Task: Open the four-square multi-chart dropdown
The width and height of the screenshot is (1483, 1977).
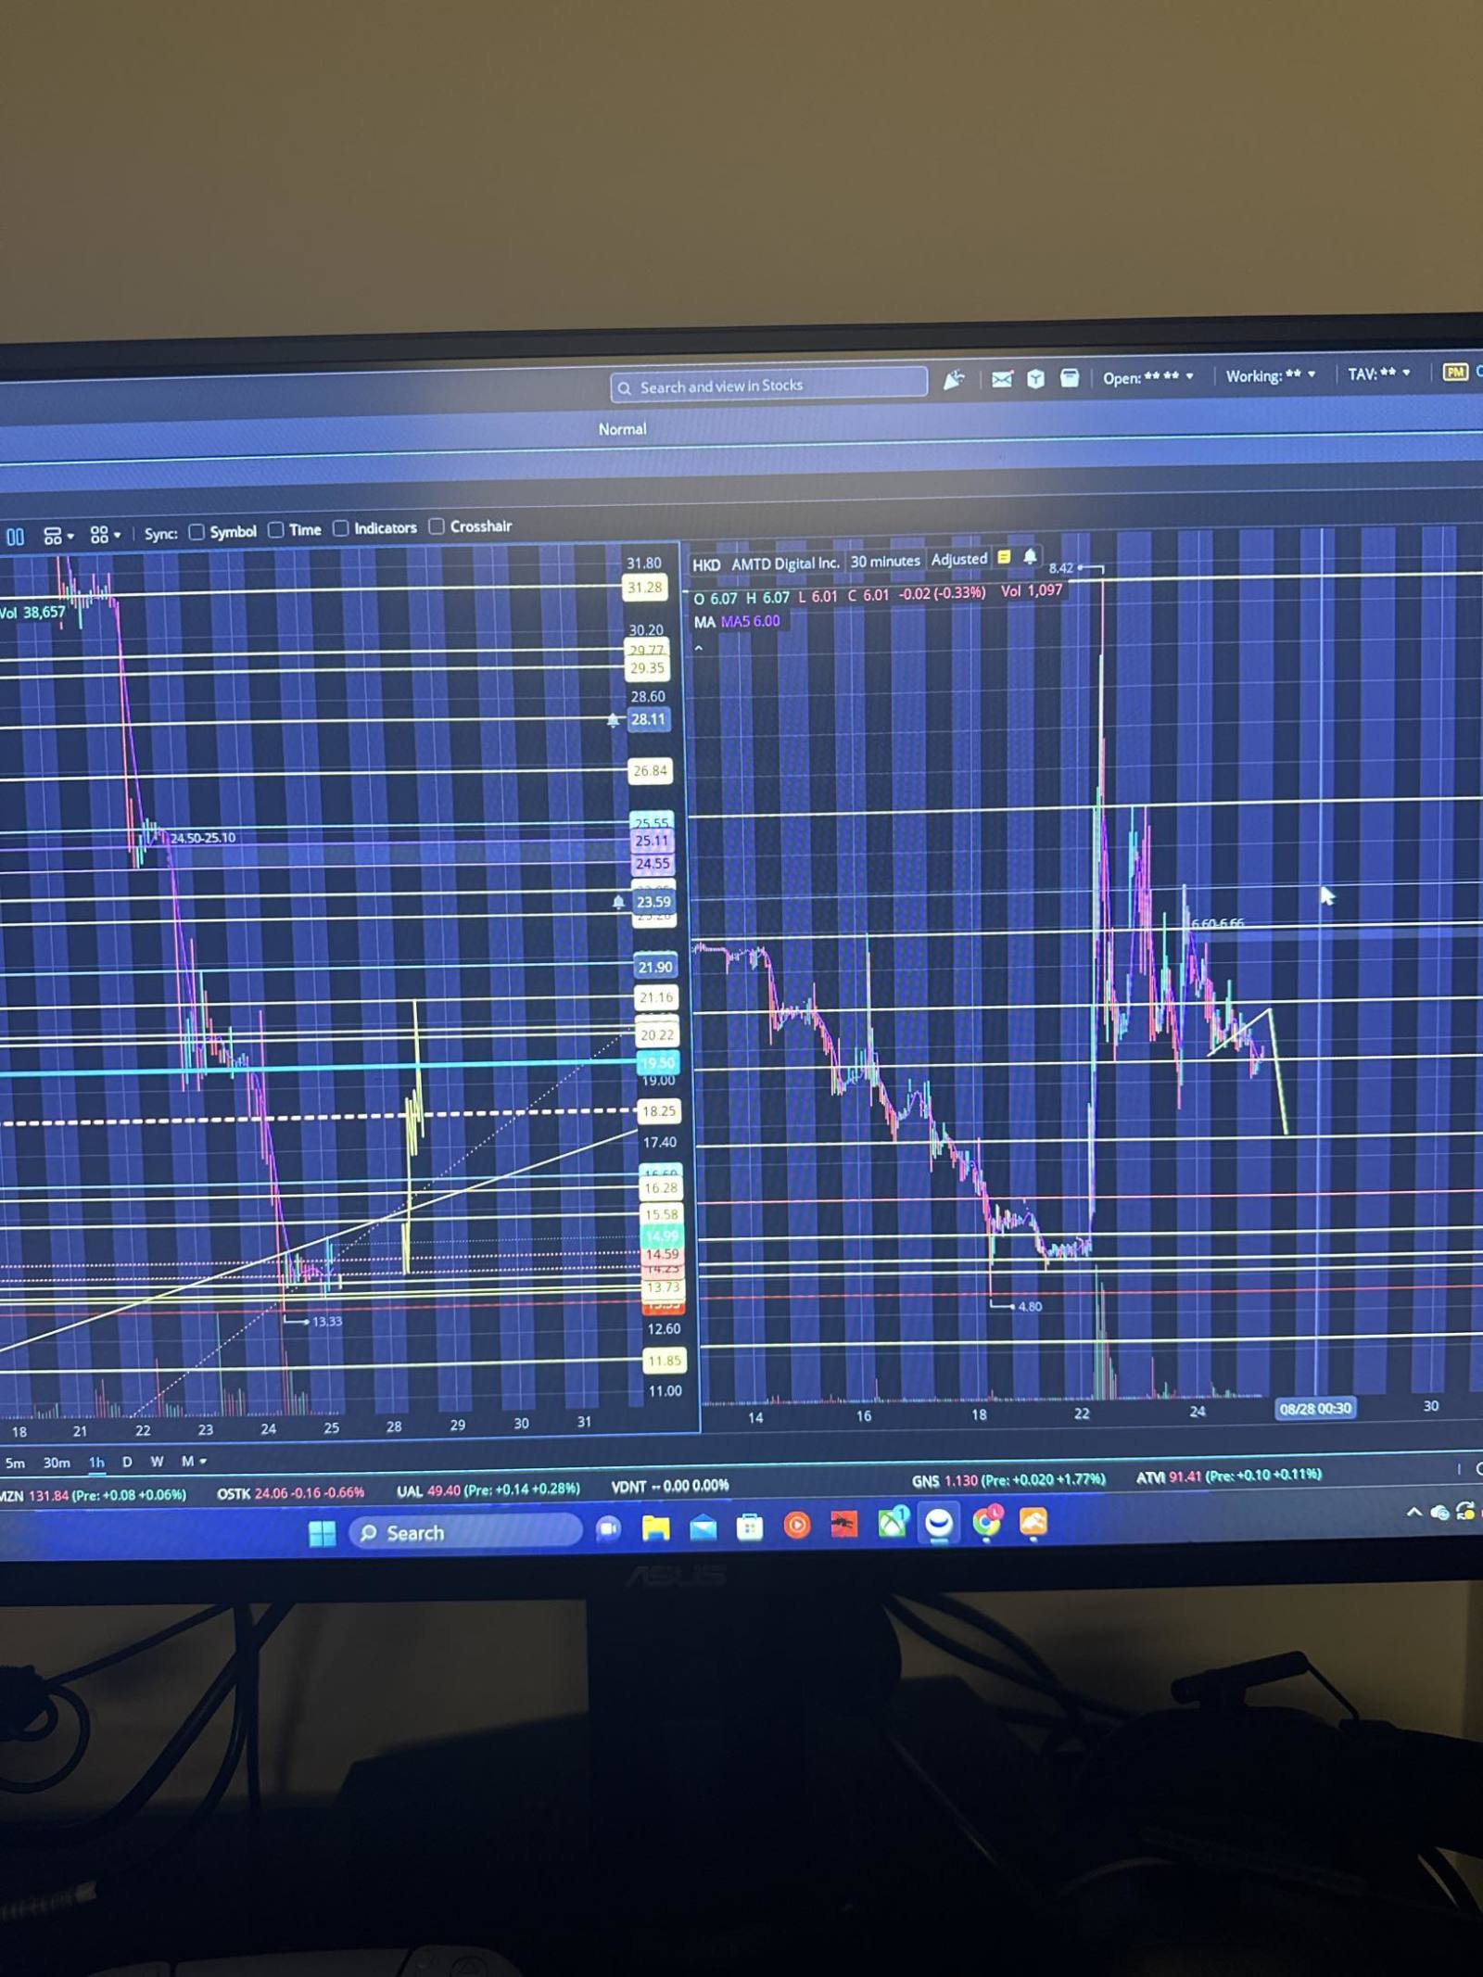Action: (105, 535)
